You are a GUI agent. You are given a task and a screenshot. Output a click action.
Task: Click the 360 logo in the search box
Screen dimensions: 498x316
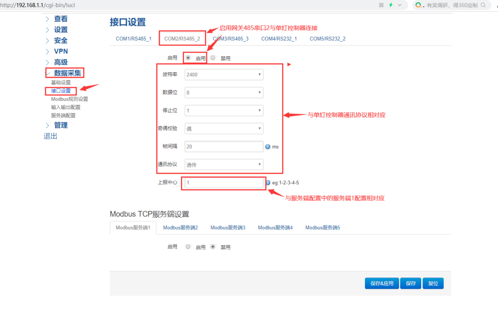coord(418,5)
